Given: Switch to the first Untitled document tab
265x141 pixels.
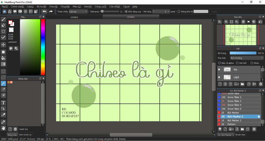Looking at the screenshot, I should [74, 17].
